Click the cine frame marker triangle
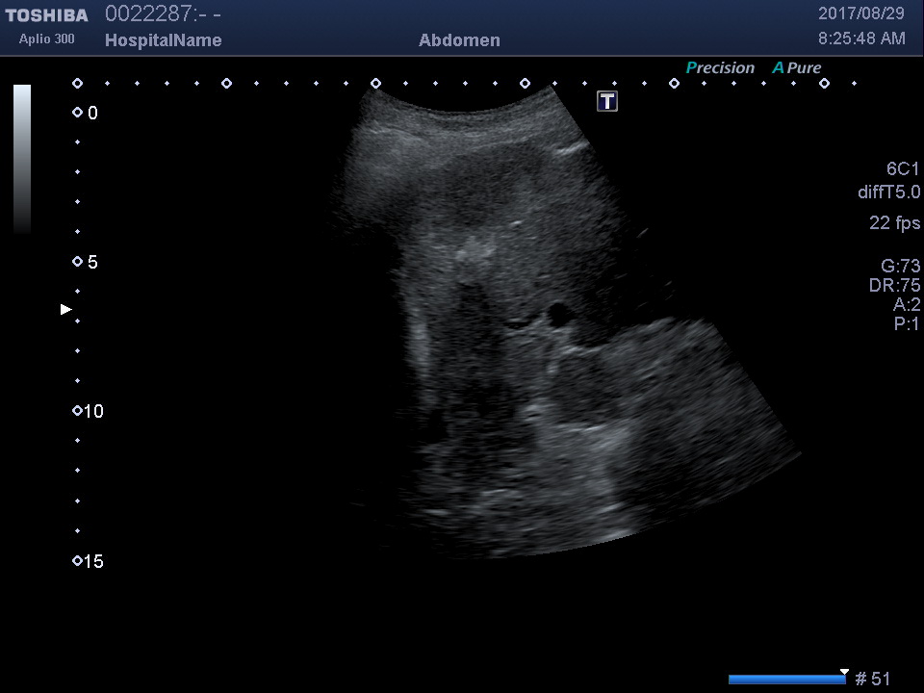Viewport: 924px width, 693px height. (844, 672)
